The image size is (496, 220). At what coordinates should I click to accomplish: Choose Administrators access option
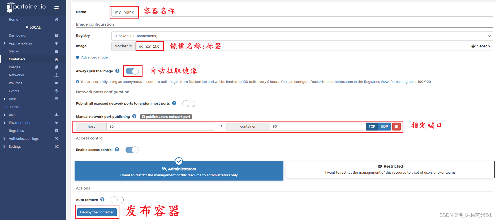point(179,171)
